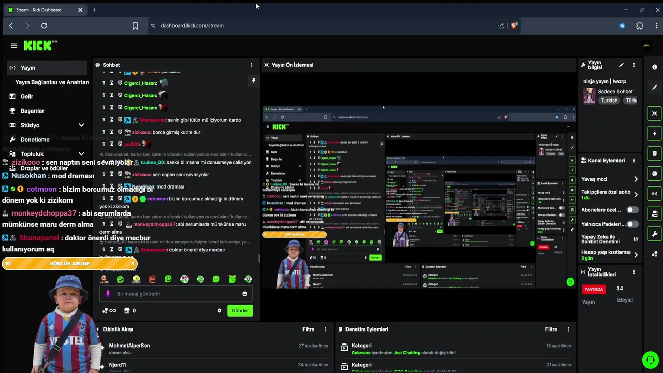Click the lightning bolt icon in right sidebar
Screen dimensions: 663x373
click(655, 134)
